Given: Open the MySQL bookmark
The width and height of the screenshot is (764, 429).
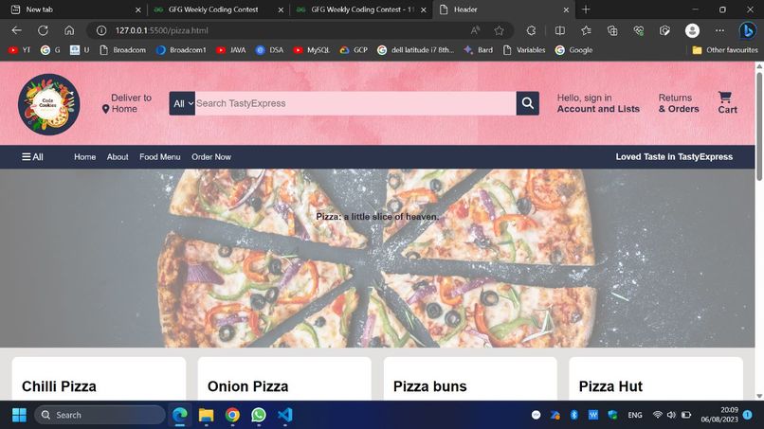Looking at the screenshot, I should pyautogui.click(x=312, y=49).
